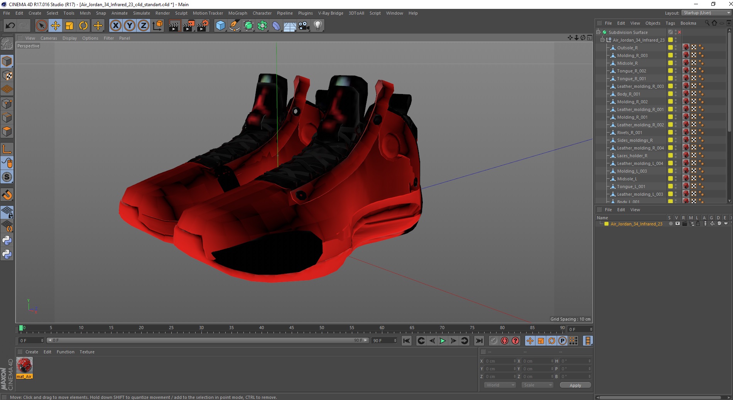Click material tag on Molding_R_003
The height and width of the screenshot is (400, 733).
pos(686,55)
